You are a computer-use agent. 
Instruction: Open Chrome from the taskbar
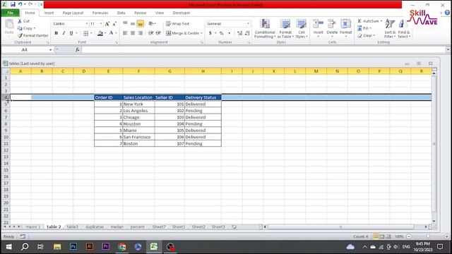tap(122, 247)
